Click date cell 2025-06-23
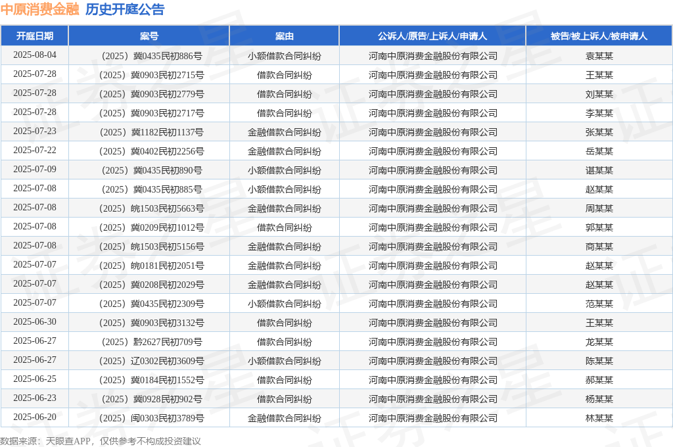 35,398
